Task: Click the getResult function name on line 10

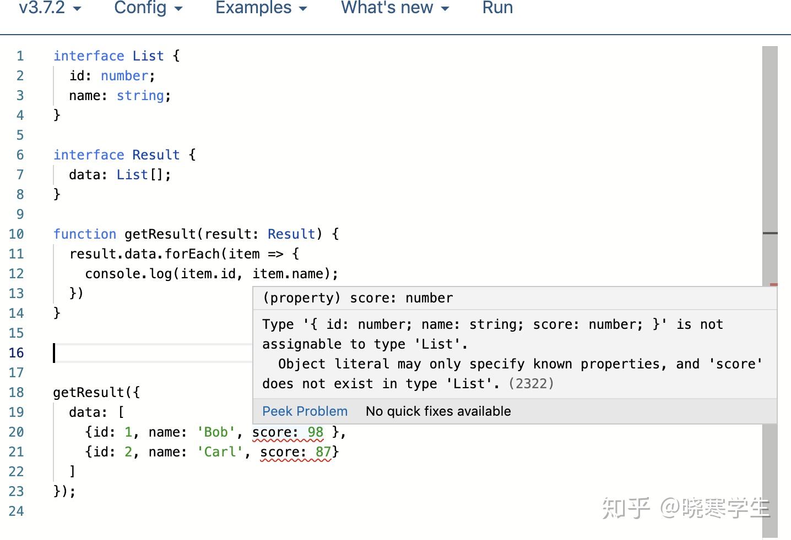Action: click(x=160, y=234)
